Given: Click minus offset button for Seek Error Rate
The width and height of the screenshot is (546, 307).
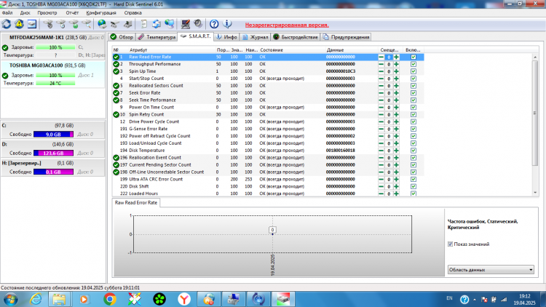Looking at the screenshot, I should (381, 93).
